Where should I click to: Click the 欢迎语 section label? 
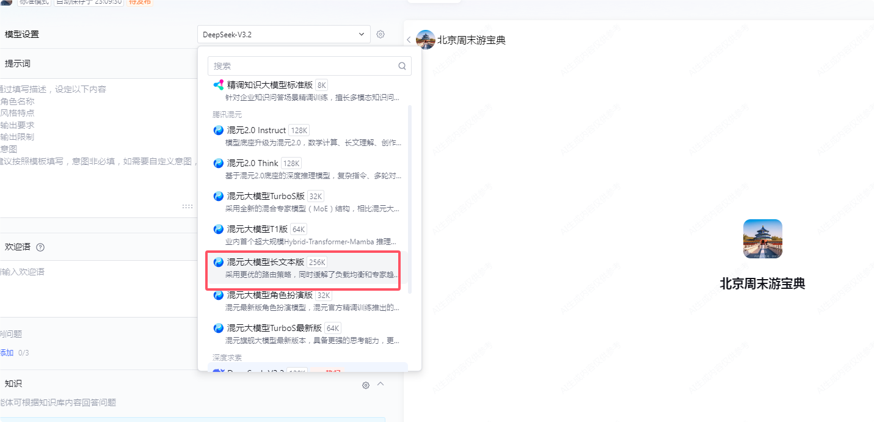[x=17, y=247]
